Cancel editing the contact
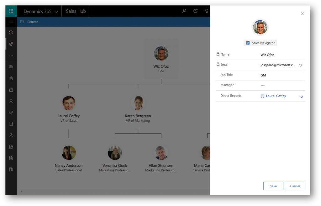 (295, 186)
